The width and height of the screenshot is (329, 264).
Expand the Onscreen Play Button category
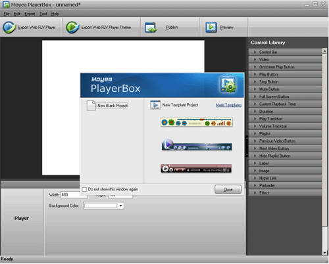coord(285,67)
